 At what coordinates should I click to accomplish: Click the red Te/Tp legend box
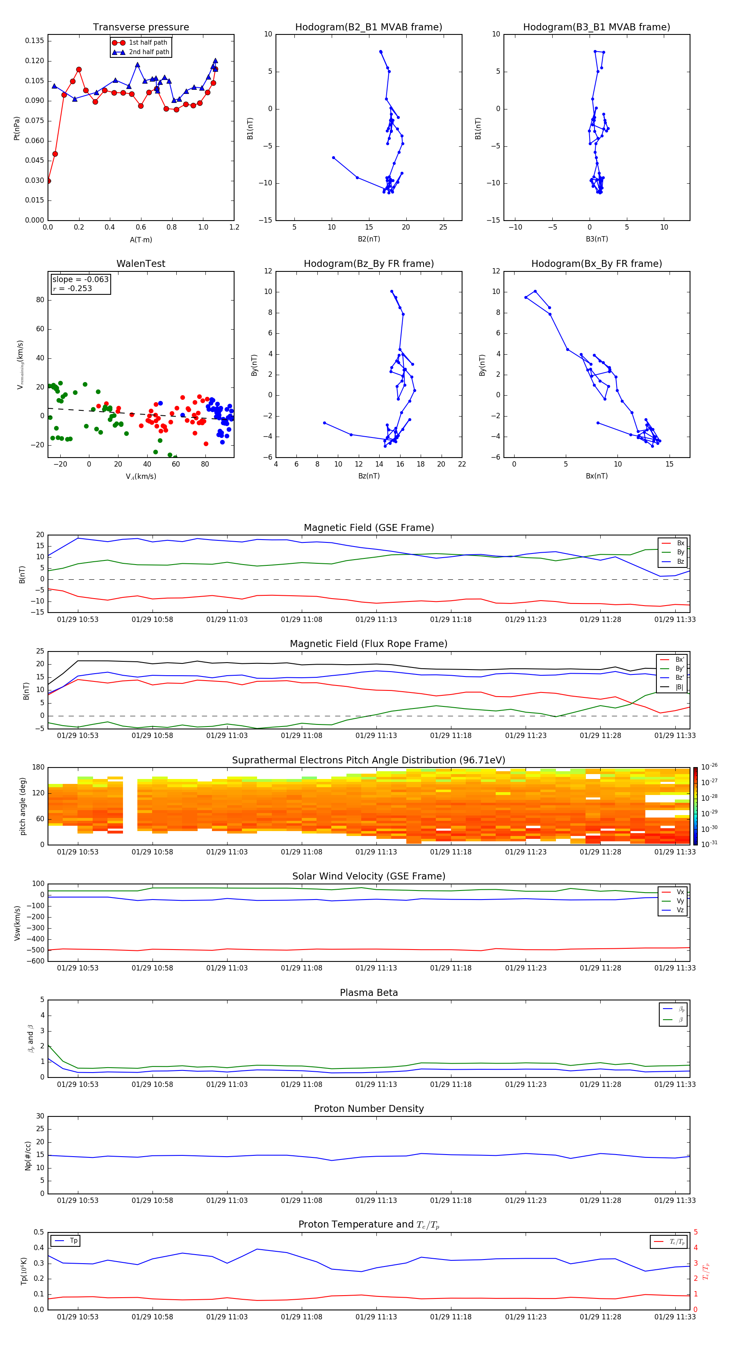click(668, 1241)
